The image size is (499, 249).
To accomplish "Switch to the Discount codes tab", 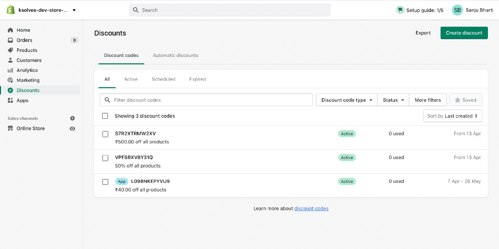I will (x=121, y=55).
